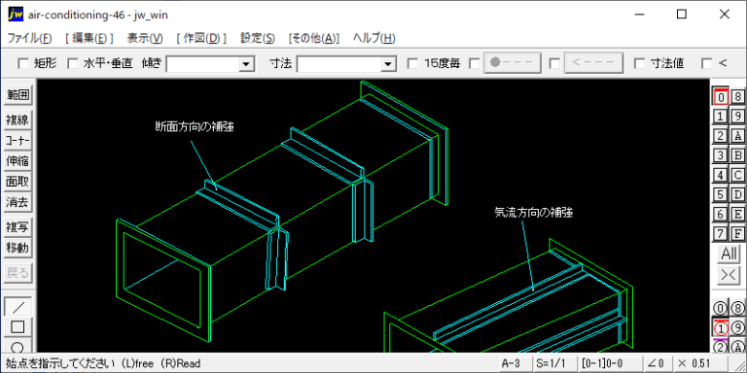Select layer 6 square button

(x=721, y=214)
